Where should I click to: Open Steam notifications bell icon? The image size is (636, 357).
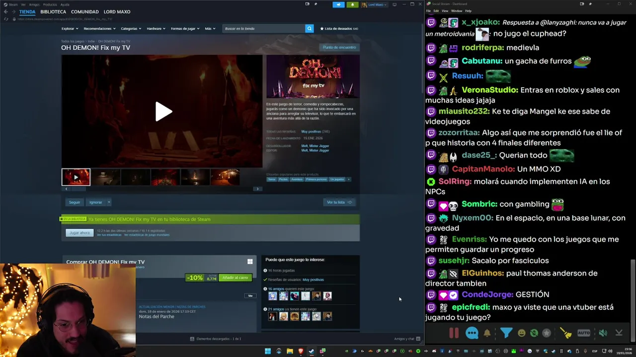click(352, 4)
